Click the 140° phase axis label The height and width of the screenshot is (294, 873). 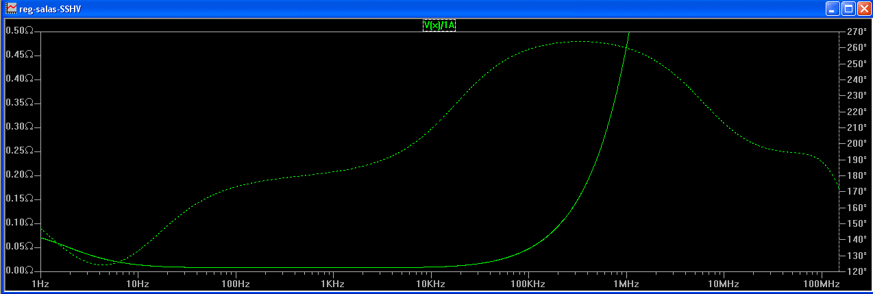[857, 239]
